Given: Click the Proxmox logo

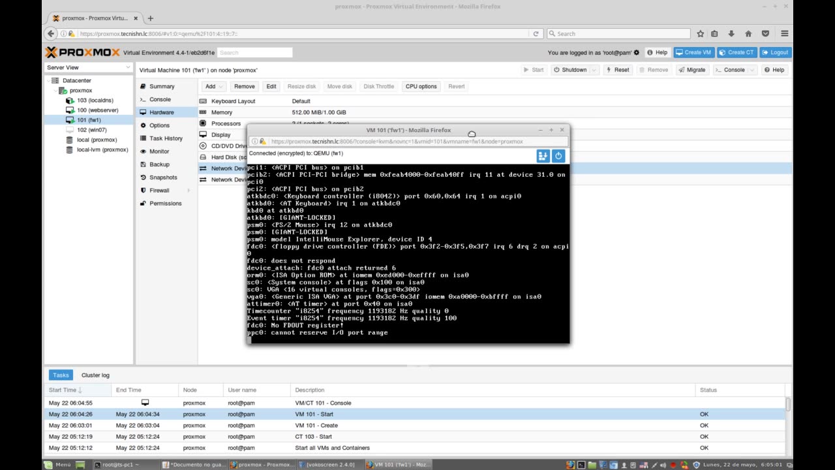Looking at the screenshot, I should 82,52.
